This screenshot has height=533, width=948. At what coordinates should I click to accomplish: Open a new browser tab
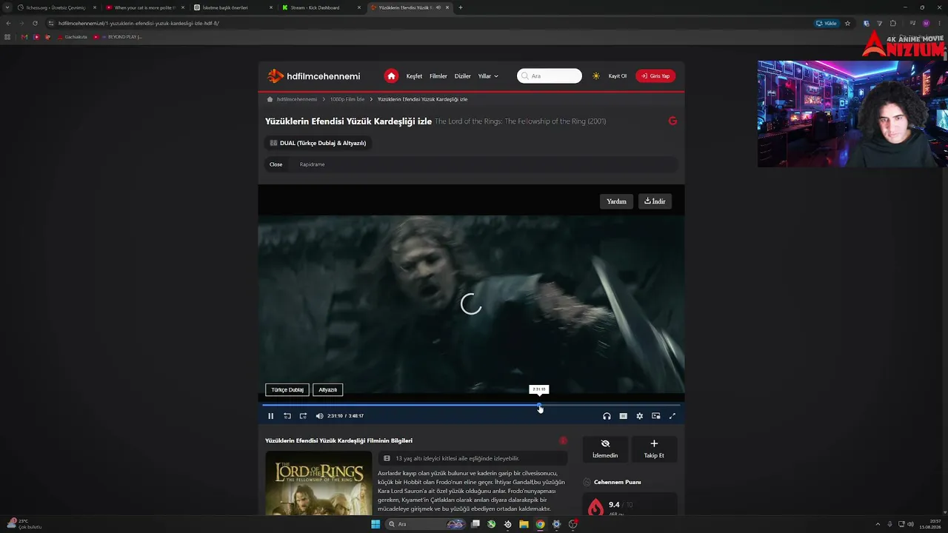(461, 7)
